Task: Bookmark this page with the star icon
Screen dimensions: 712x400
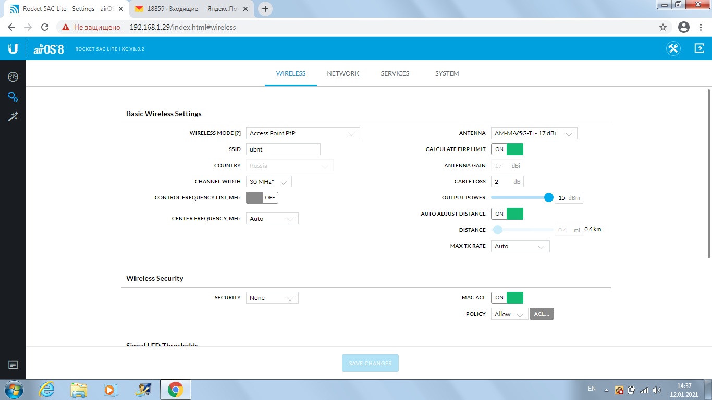Action: 663,27
